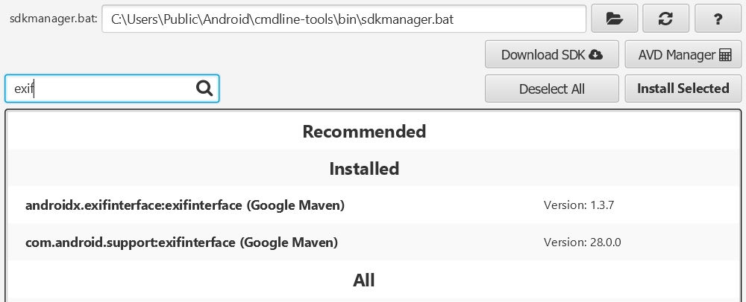746x302 pixels.
Task: Select the androidx.exifinterface:exifinterface package
Action: pos(185,205)
